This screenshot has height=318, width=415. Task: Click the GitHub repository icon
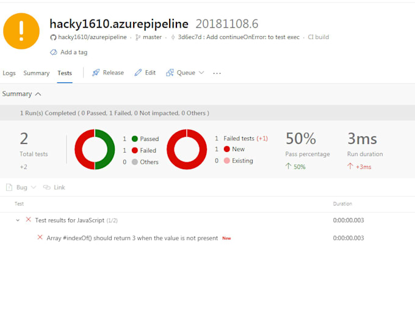coord(53,37)
